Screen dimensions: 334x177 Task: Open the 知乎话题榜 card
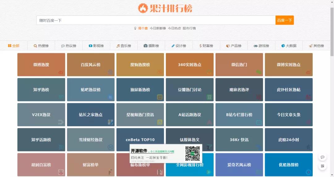coord(41,140)
